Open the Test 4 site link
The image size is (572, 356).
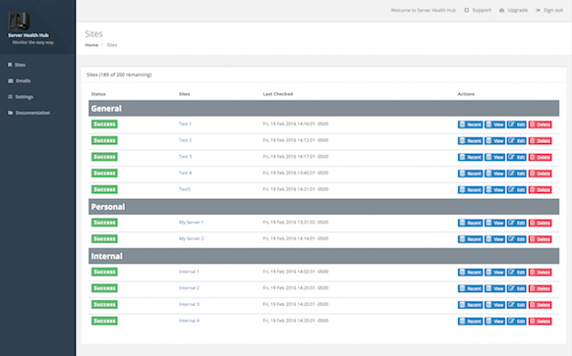185,173
